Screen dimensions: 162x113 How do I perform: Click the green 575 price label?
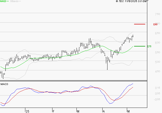[x=149, y=46]
